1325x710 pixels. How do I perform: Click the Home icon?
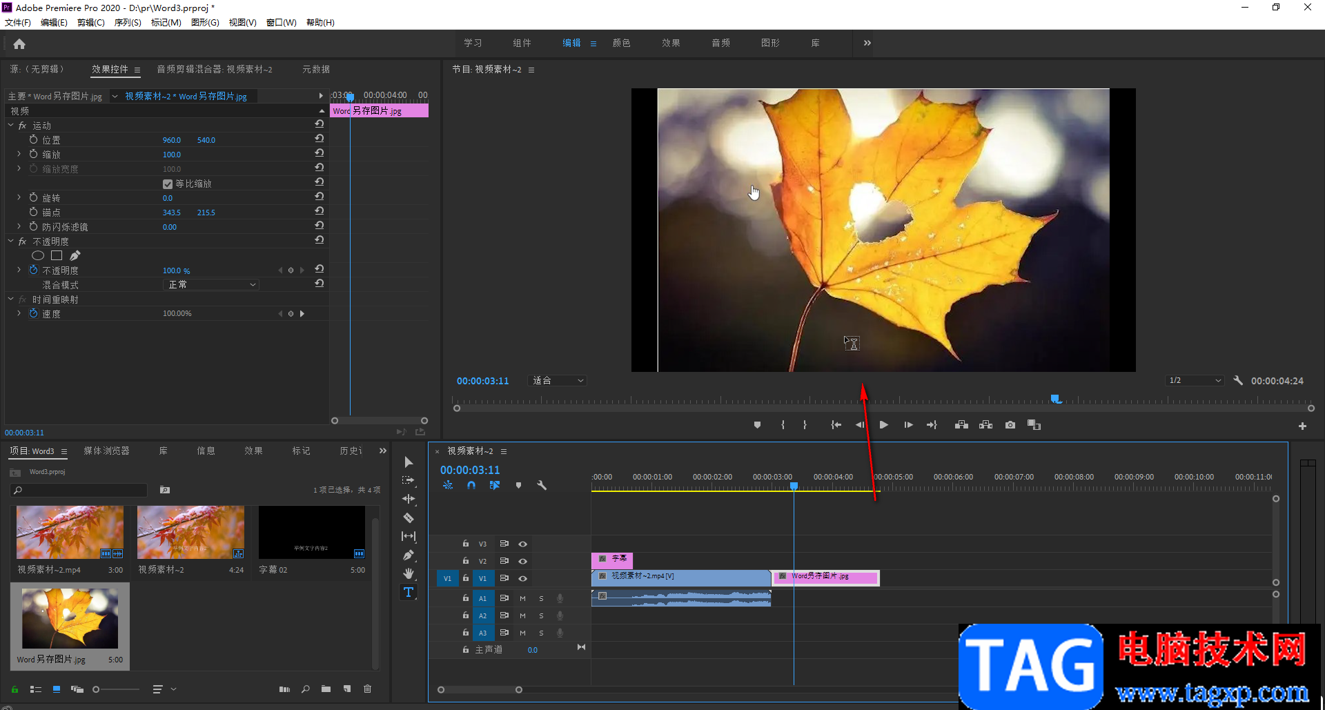tap(19, 44)
